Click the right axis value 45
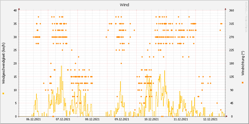 coord(231,103)
